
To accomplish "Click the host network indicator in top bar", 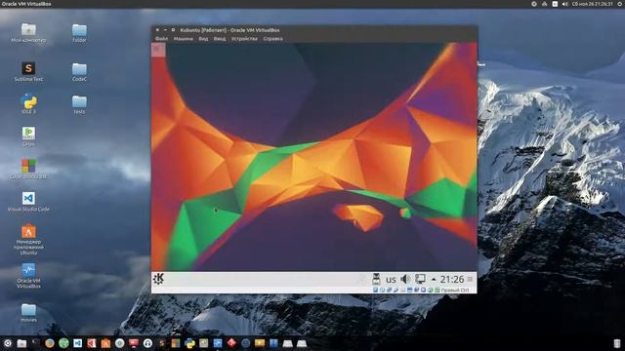I will click(x=545, y=4).
